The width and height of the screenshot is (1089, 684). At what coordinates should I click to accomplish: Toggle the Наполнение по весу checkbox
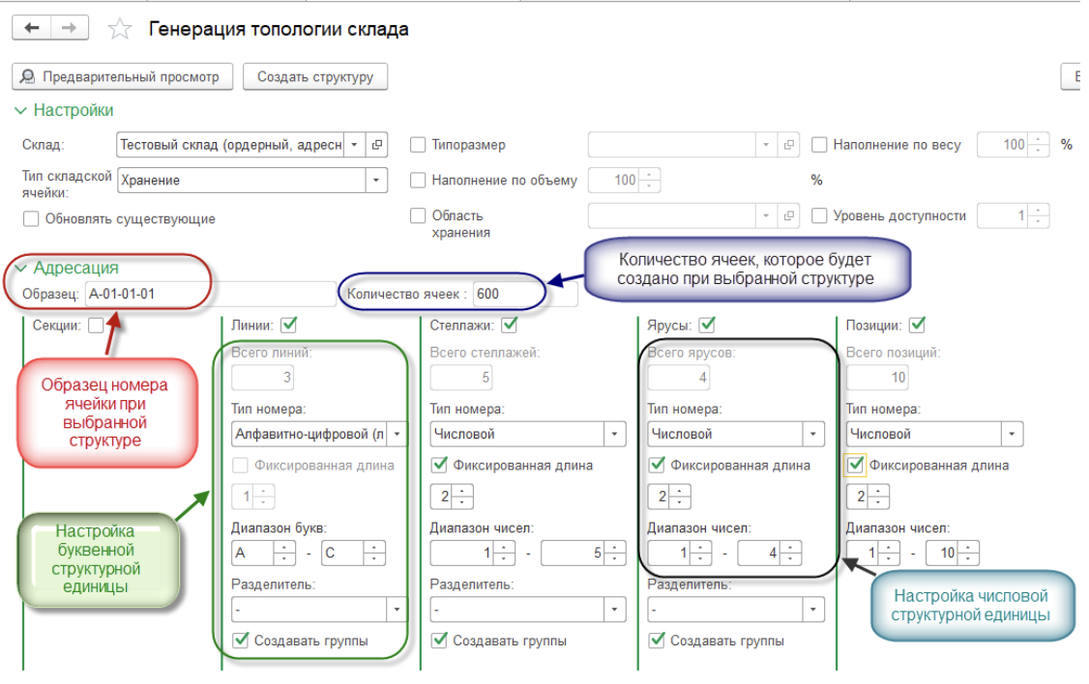coord(819,145)
